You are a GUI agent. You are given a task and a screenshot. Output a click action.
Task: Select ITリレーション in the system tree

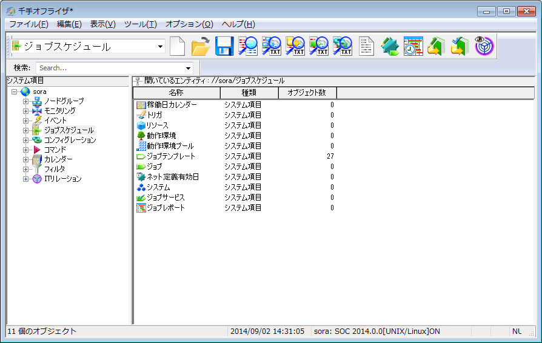(x=63, y=179)
